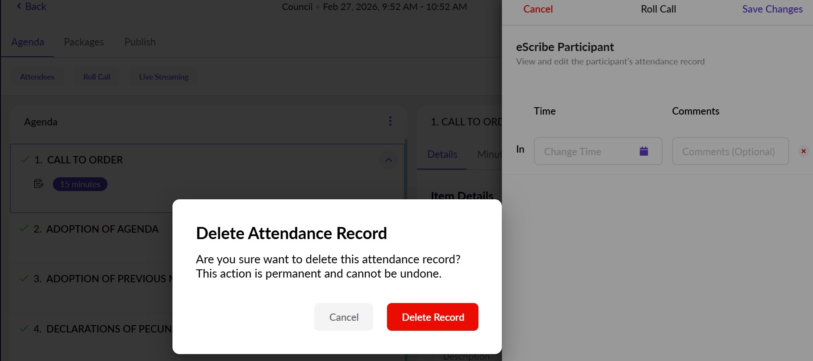Click the calendar icon in Change Time field
This screenshot has width=813, height=361.
tap(644, 151)
